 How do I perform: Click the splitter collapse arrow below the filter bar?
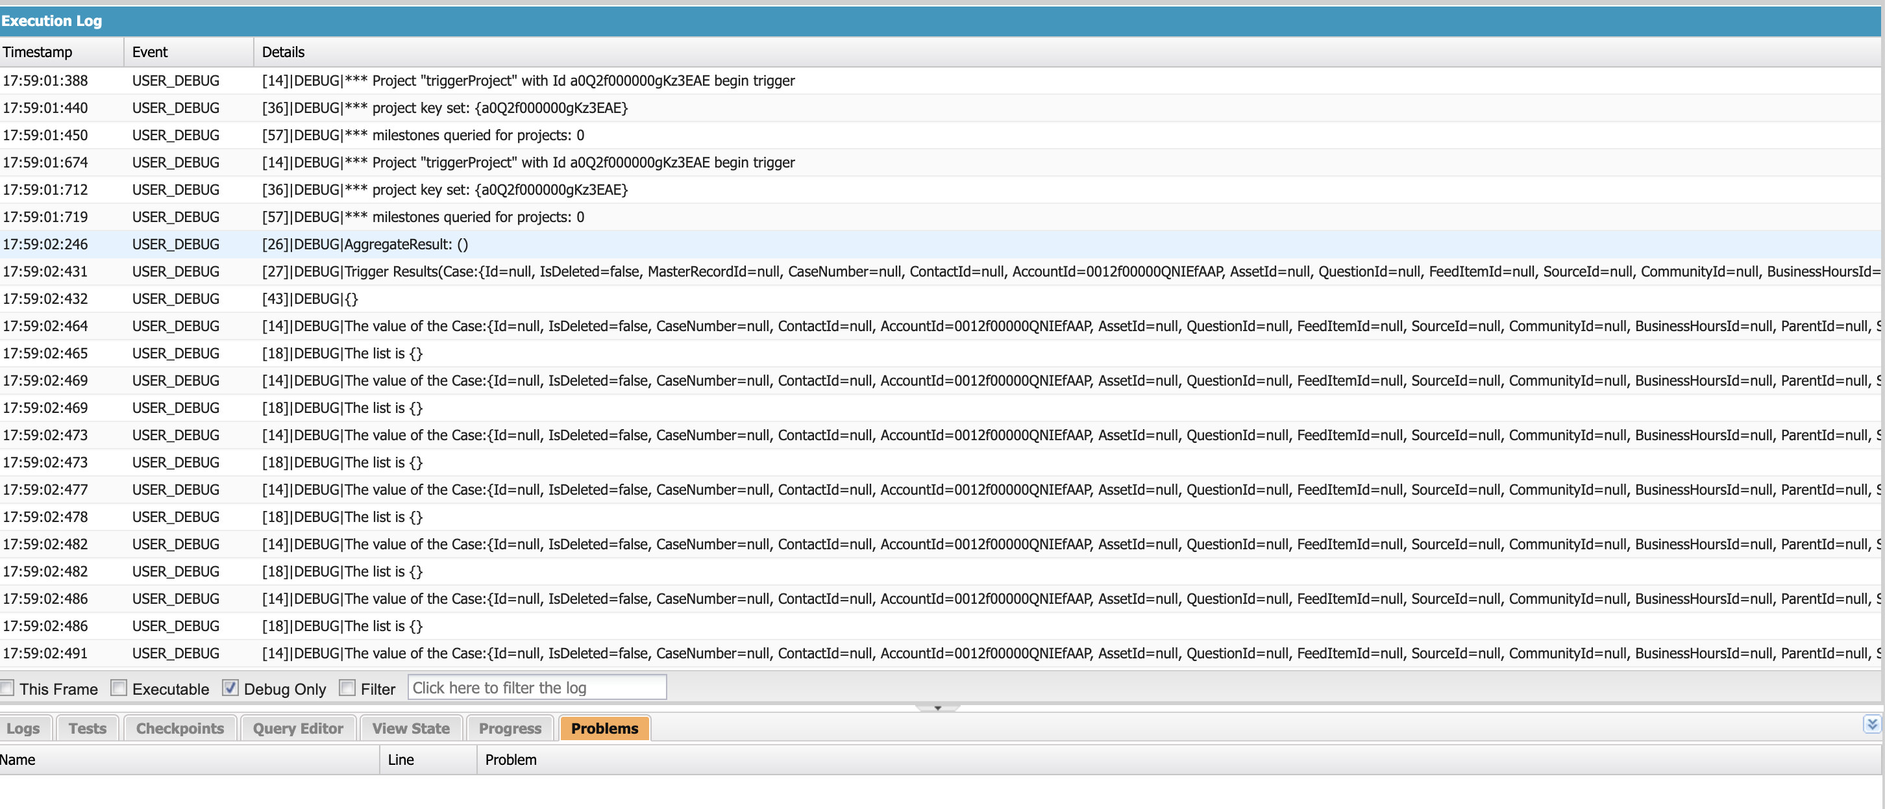click(937, 708)
